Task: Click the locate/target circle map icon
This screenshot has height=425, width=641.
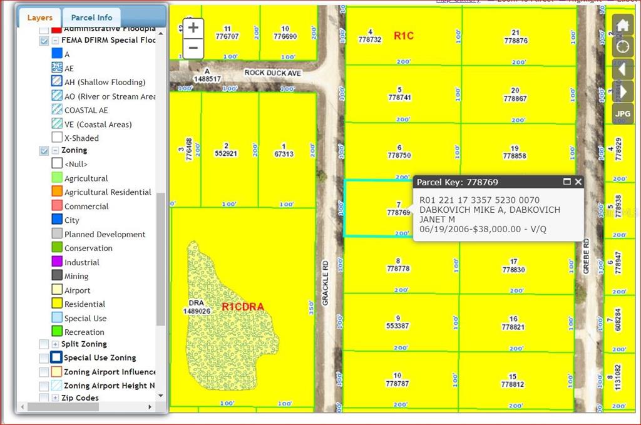Action: [x=623, y=48]
